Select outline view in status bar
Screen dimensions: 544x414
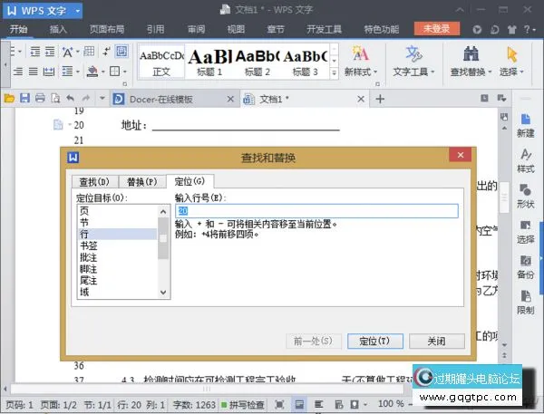coord(318,404)
